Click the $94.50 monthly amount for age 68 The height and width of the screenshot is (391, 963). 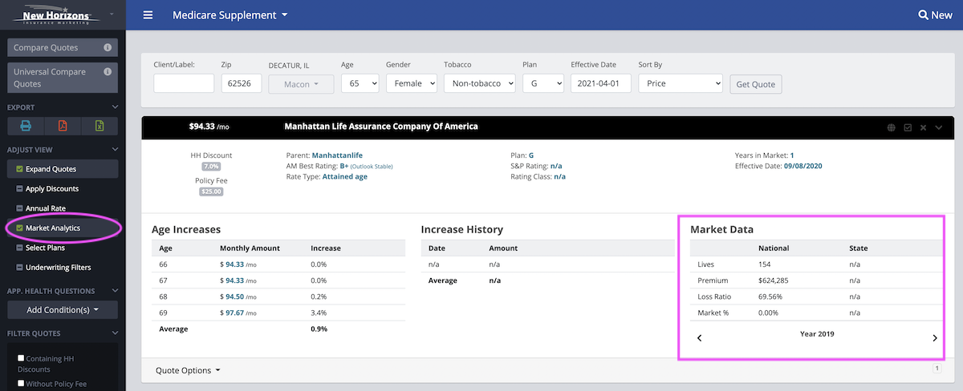pos(238,296)
